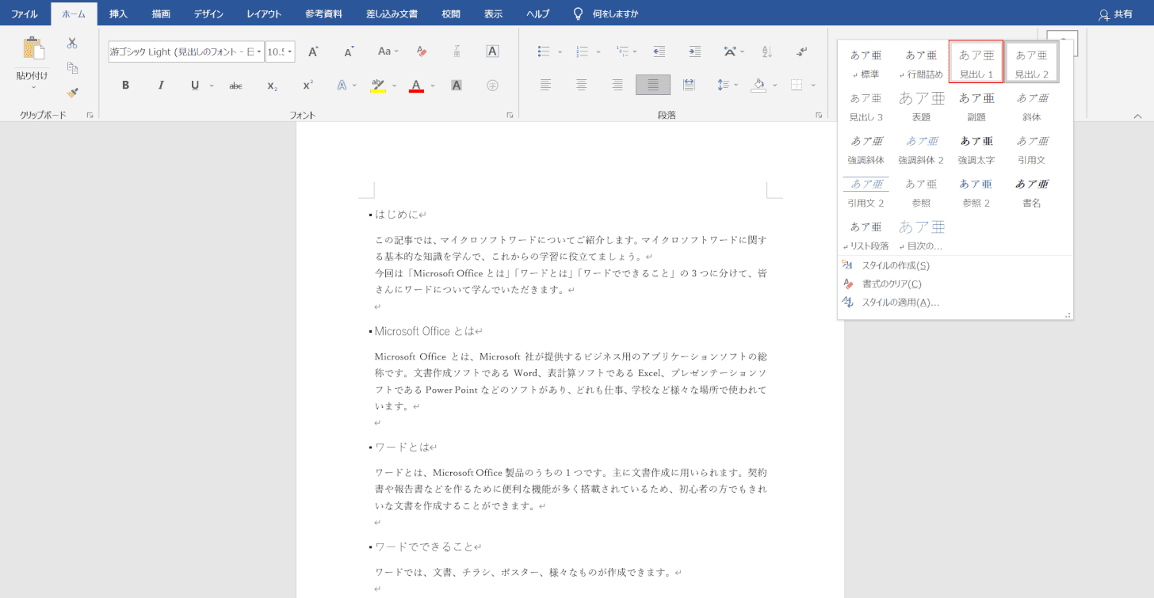
Task: Click the Asian layout (character scaling) icon
Action: point(730,51)
